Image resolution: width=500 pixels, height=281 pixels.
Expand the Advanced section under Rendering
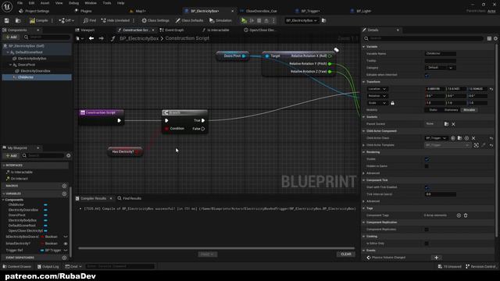pos(364,173)
